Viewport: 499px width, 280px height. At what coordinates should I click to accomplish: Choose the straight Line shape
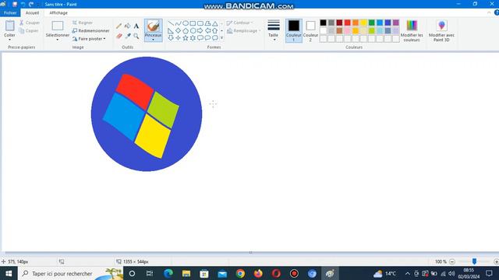171,23
